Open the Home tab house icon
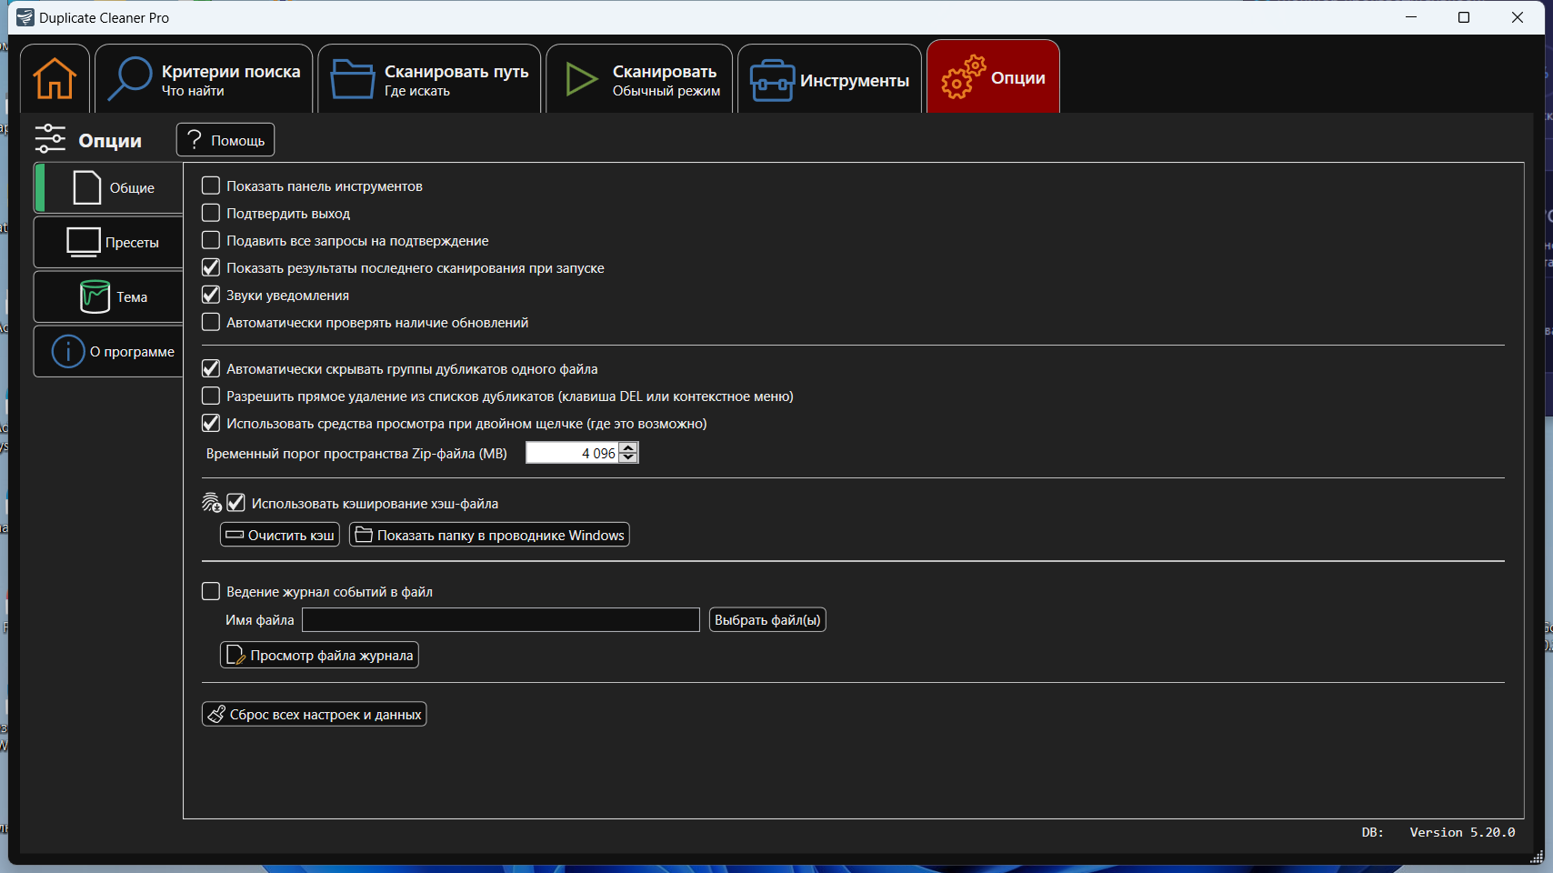The height and width of the screenshot is (873, 1553). [x=55, y=78]
